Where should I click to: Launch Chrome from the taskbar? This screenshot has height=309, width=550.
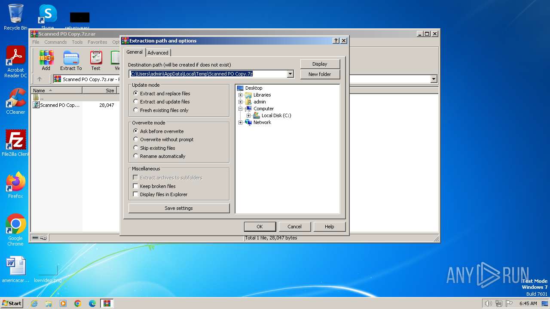[78, 303]
